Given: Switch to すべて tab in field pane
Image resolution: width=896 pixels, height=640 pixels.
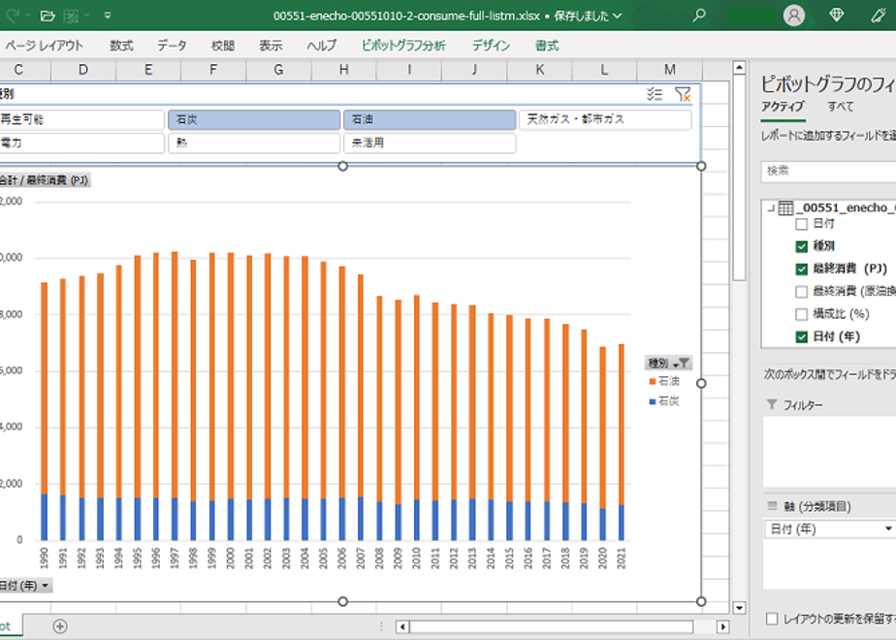Looking at the screenshot, I should pos(841,107).
